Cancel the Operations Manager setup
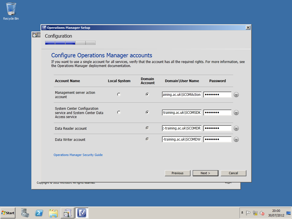The image size is (292, 219). [233, 173]
